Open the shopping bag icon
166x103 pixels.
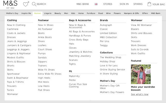(x=149, y=4)
